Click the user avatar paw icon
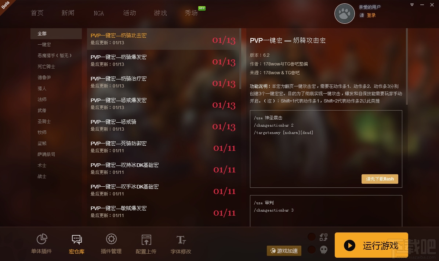Screen dimensions: 439x261 point(345,14)
